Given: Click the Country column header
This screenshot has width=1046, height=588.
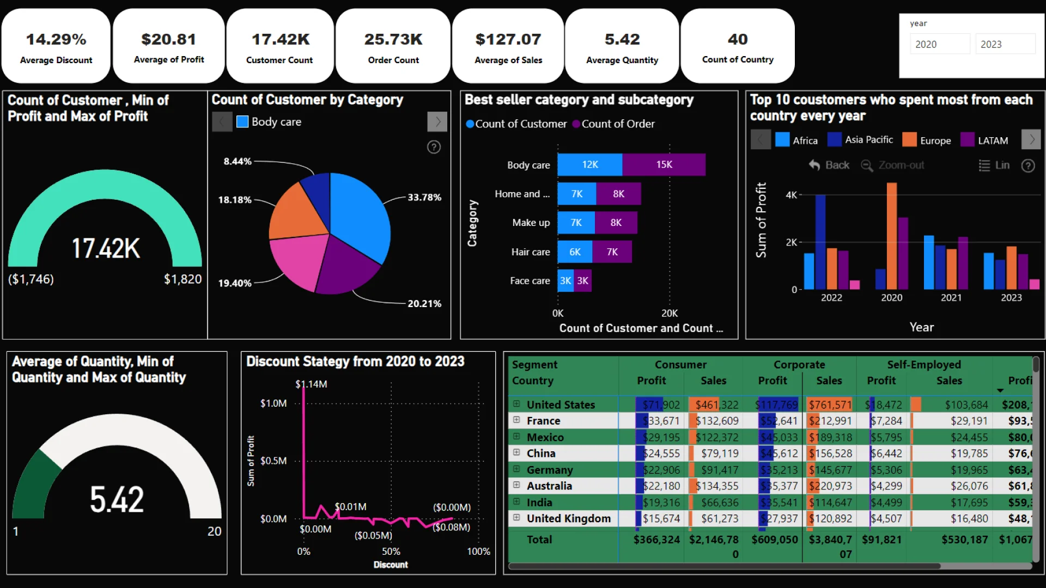Looking at the screenshot, I should coord(533,381).
